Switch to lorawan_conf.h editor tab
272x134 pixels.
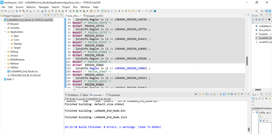pos(93,16)
